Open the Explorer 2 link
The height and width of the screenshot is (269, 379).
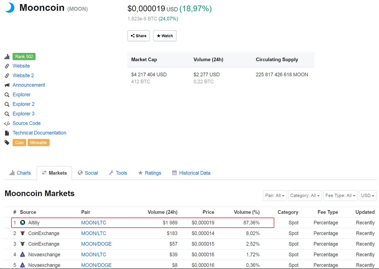tap(23, 104)
